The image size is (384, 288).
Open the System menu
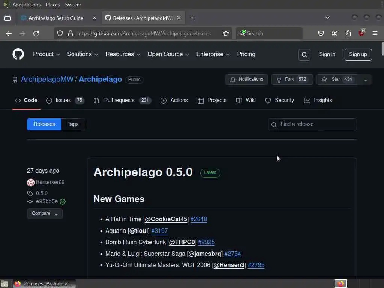pyautogui.click(x=73, y=4)
